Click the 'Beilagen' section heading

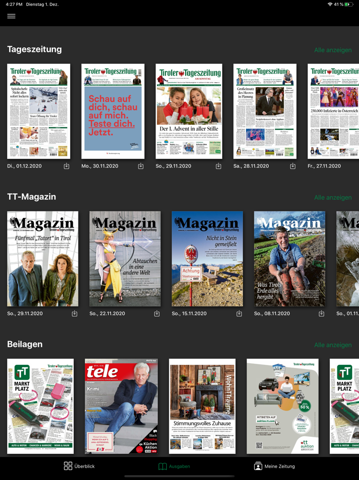coord(25,344)
